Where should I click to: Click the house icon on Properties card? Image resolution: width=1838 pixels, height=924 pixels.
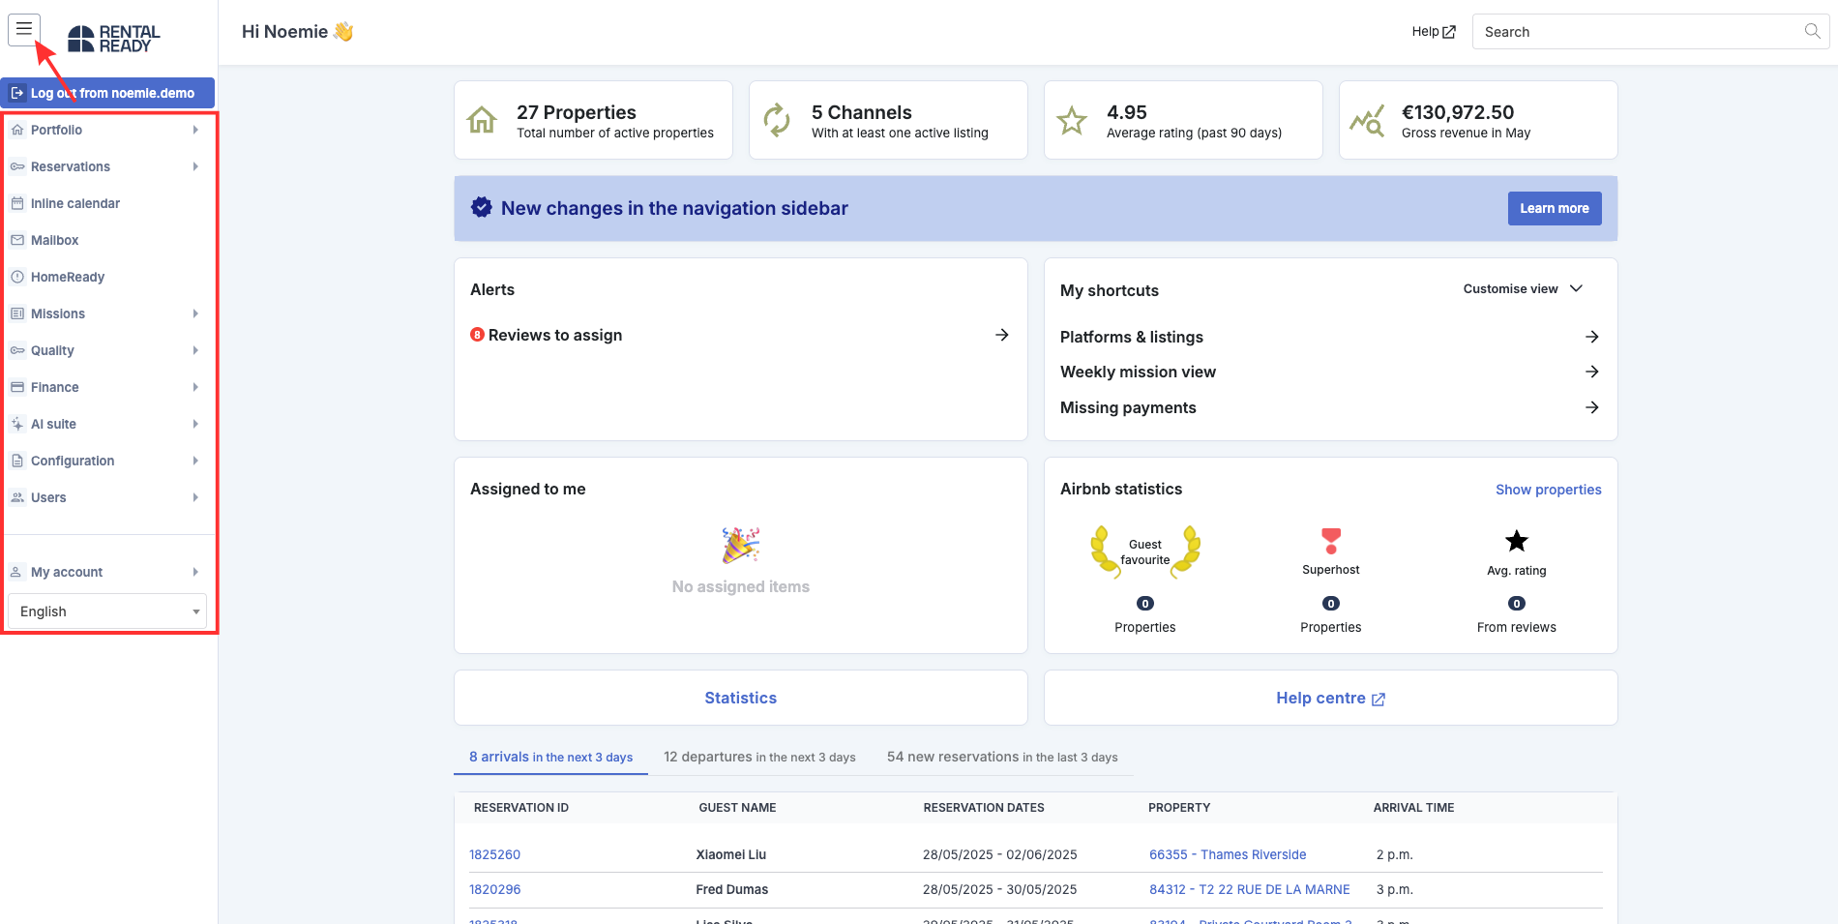482,120
